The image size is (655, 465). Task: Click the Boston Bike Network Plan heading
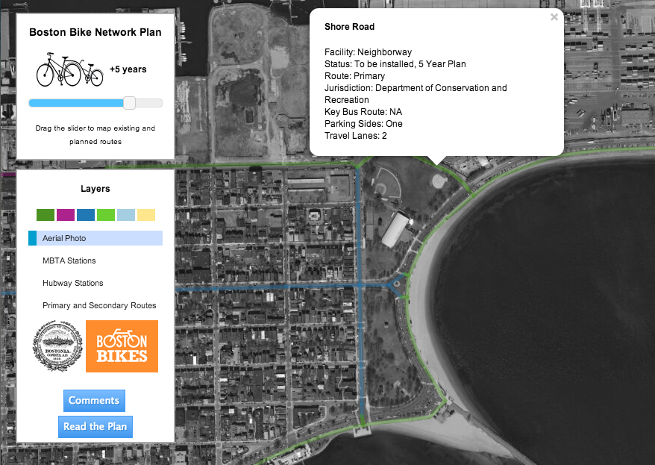pos(95,32)
